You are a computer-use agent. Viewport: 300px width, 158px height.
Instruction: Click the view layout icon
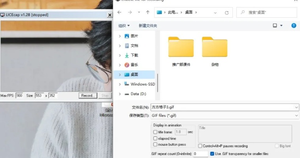click(x=275, y=25)
